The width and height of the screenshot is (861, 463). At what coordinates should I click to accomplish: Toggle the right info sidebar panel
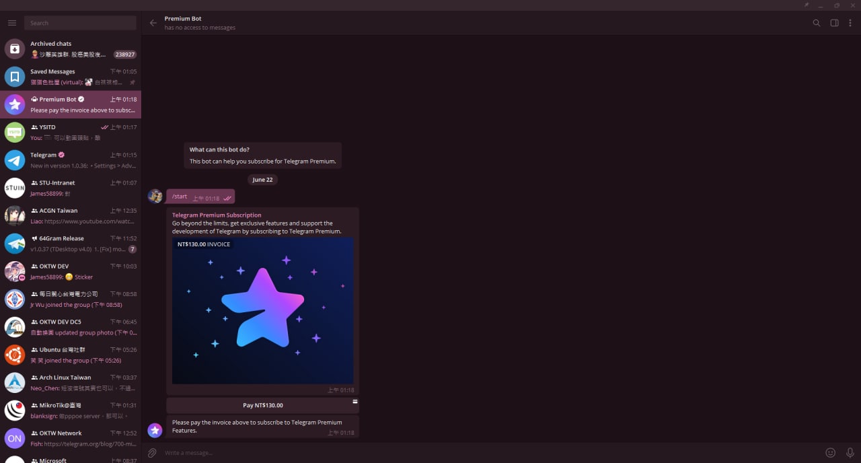pyautogui.click(x=834, y=23)
